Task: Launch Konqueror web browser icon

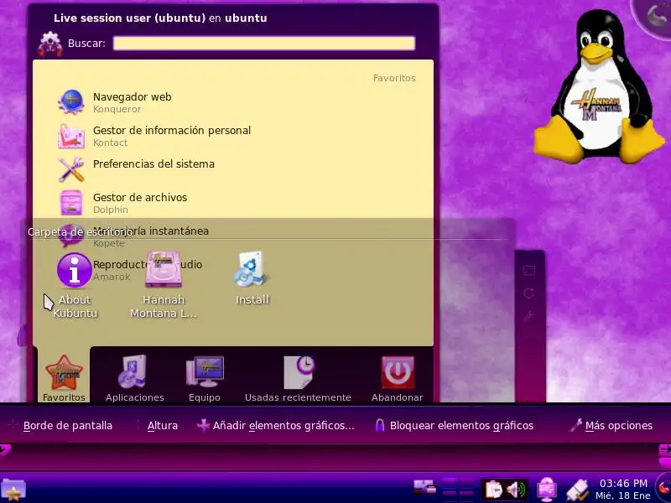Action: pyautogui.click(x=71, y=101)
